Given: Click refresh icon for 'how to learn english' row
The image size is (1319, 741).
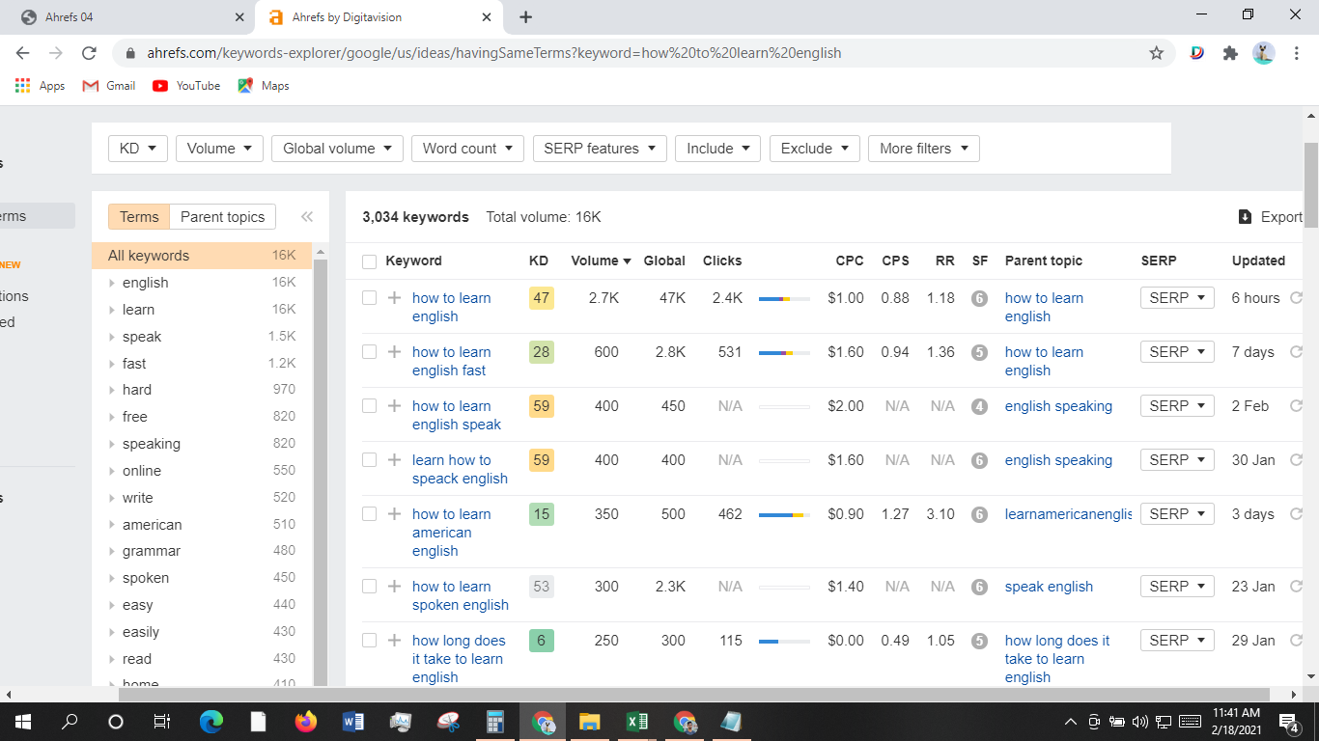Looking at the screenshot, I should click(x=1296, y=298).
